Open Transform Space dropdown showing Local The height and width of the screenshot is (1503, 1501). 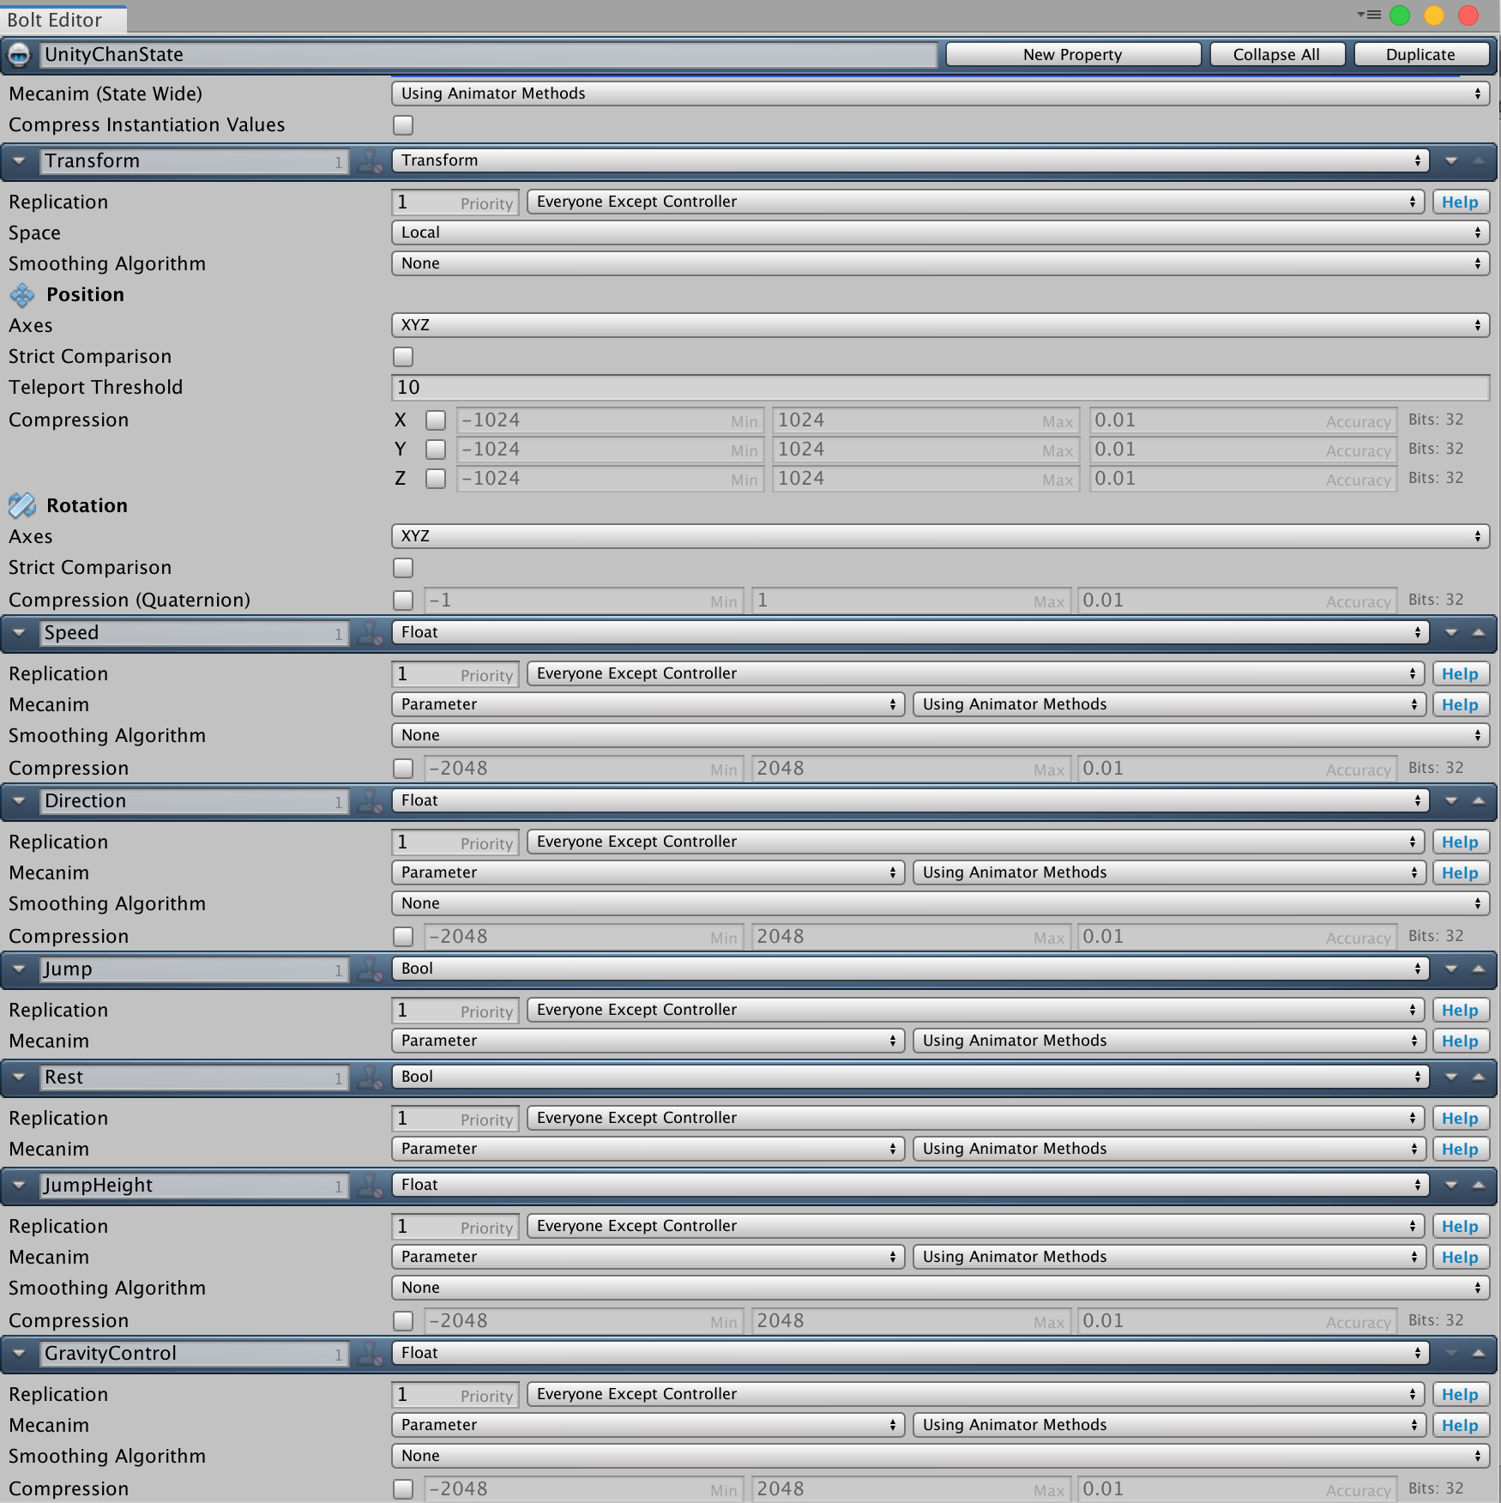(x=940, y=232)
